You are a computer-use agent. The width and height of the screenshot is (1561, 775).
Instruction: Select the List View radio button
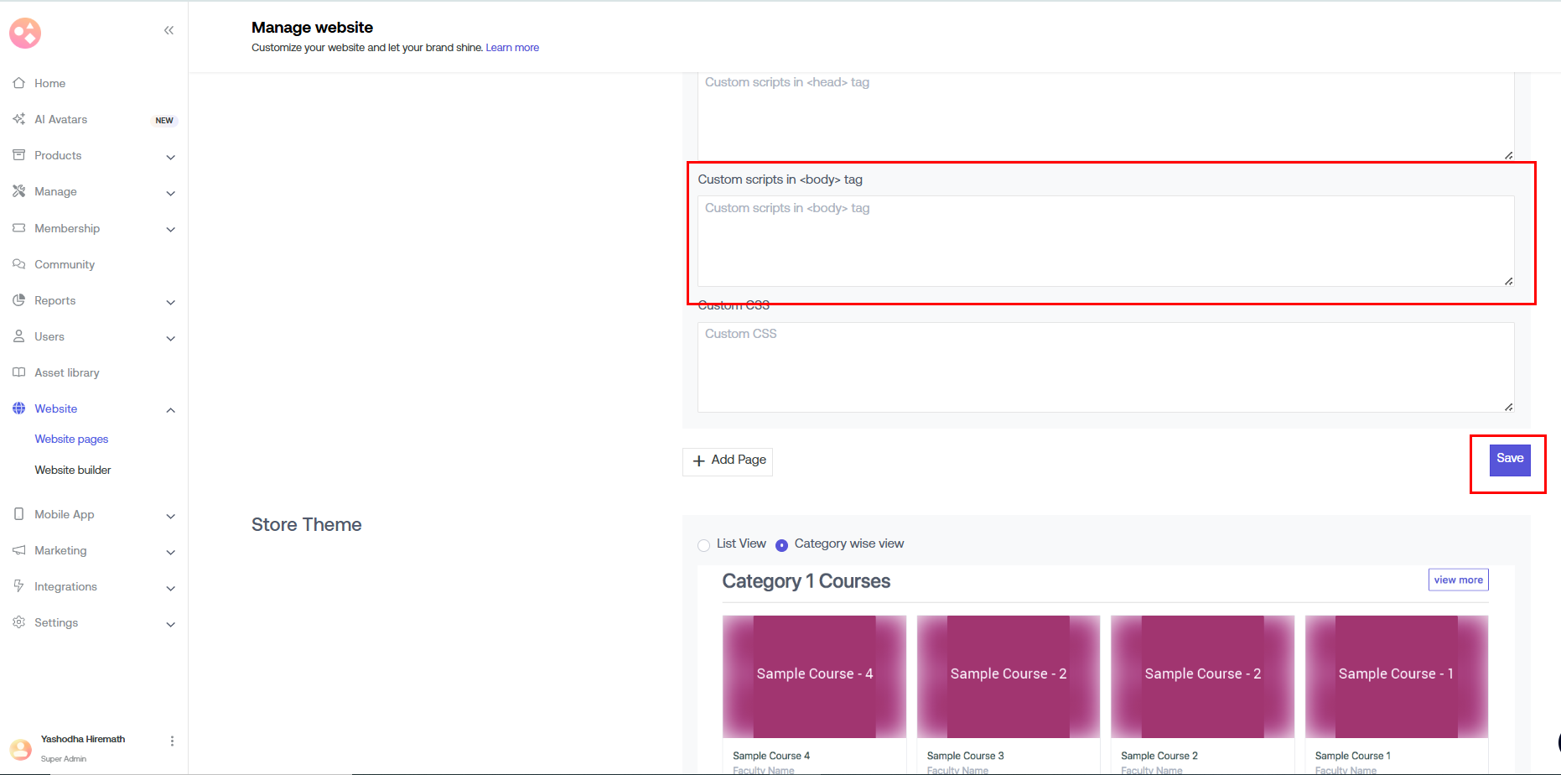click(x=703, y=545)
